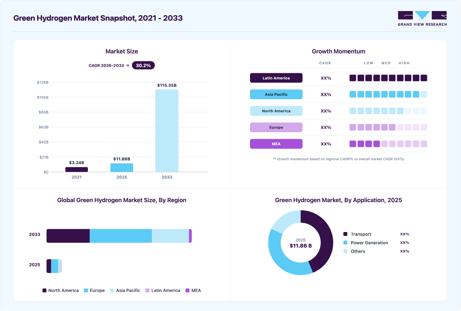Select the Europe region label
The image size is (461, 311).
pyautogui.click(x=276, y=127)
